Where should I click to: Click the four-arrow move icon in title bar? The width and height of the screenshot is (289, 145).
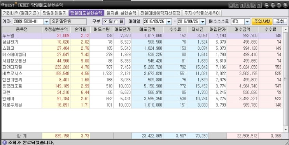(x=273, y=5)
